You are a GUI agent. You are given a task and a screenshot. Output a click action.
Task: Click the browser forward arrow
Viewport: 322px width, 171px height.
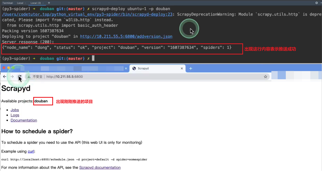click(x=12, y=77)
